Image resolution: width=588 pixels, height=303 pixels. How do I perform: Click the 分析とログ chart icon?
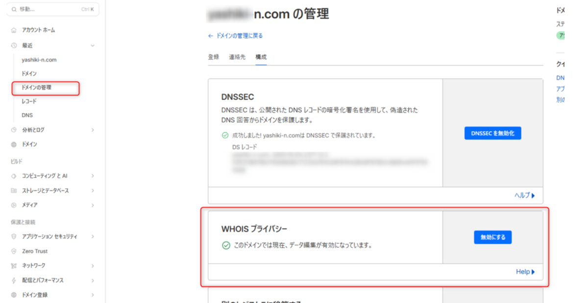[x=14, y=130]
